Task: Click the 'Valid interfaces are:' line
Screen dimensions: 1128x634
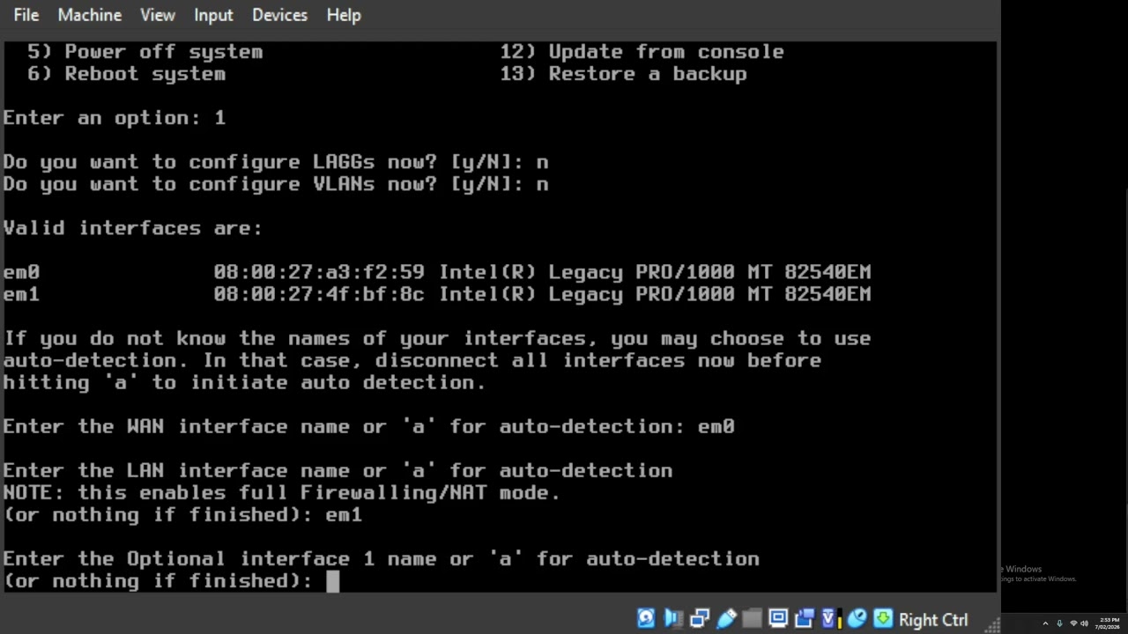Action: 133,228
